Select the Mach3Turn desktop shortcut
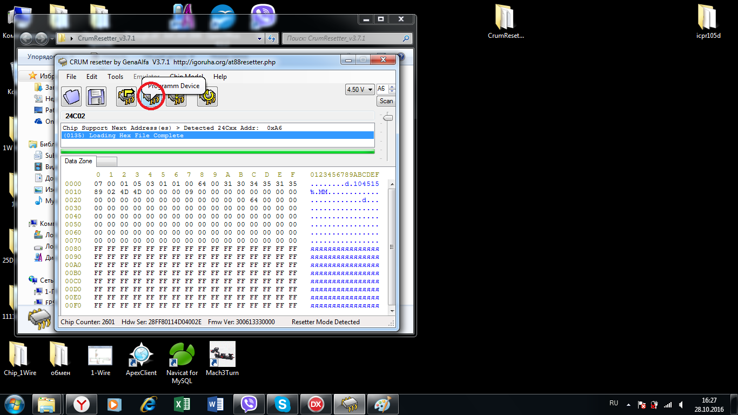 [222, 359]
